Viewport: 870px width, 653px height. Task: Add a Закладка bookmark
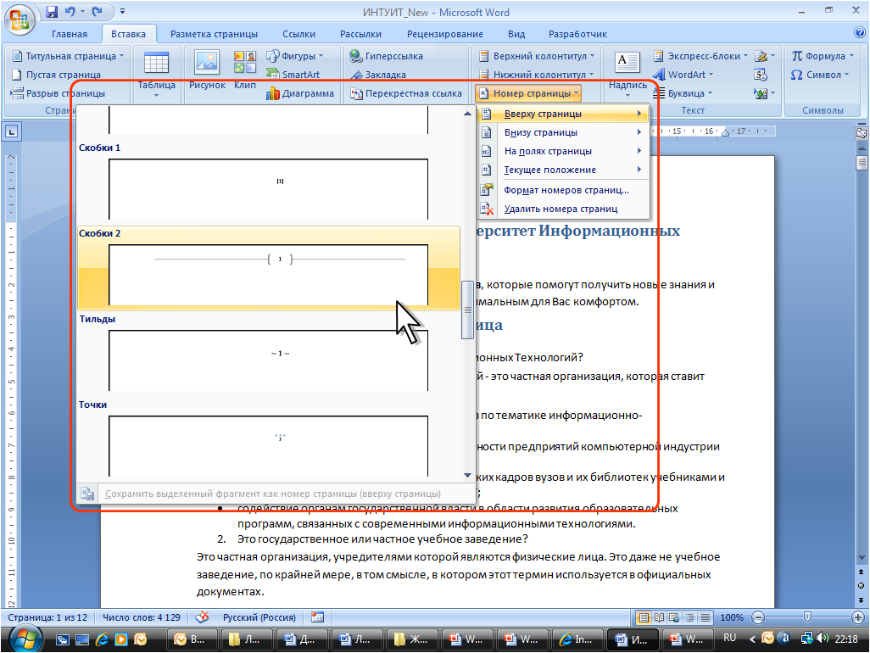coord(378,75)
